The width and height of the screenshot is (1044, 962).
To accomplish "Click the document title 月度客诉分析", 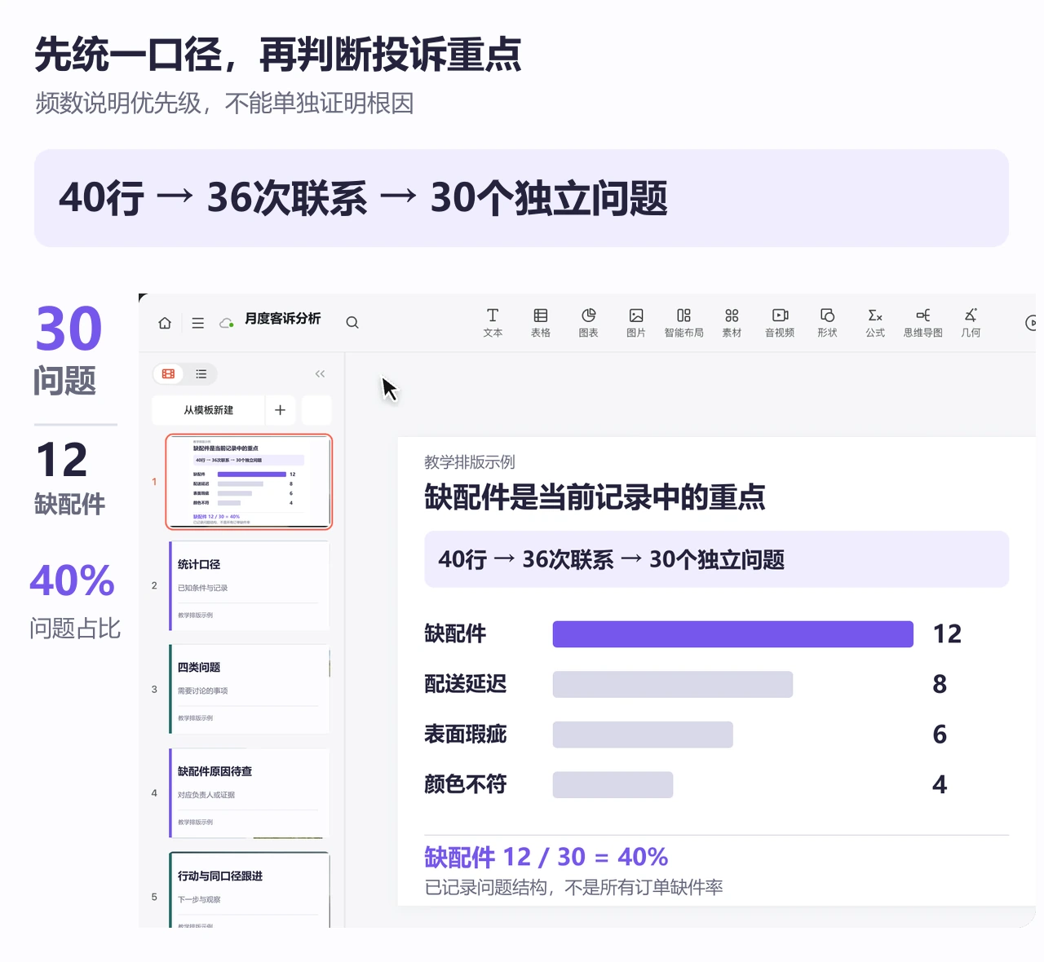I will pyautogui.click(x=283, y=319).
